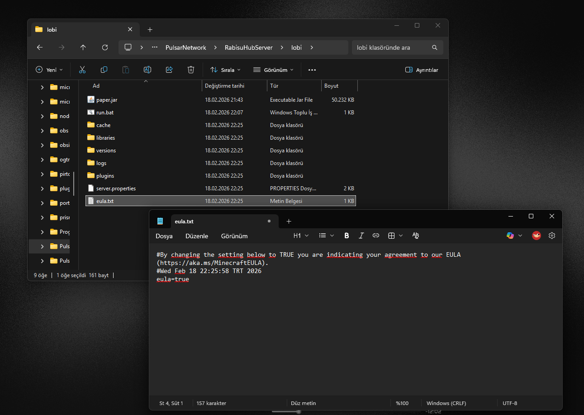Image resolution: width=584 pixels, height=415 pixels.
Task: Expand the chevron after lobi in address bar
Action: [312, 47]
